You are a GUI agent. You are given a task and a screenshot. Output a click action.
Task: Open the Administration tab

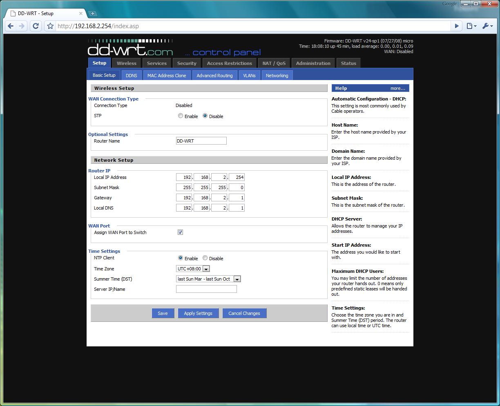coord(313,63)
